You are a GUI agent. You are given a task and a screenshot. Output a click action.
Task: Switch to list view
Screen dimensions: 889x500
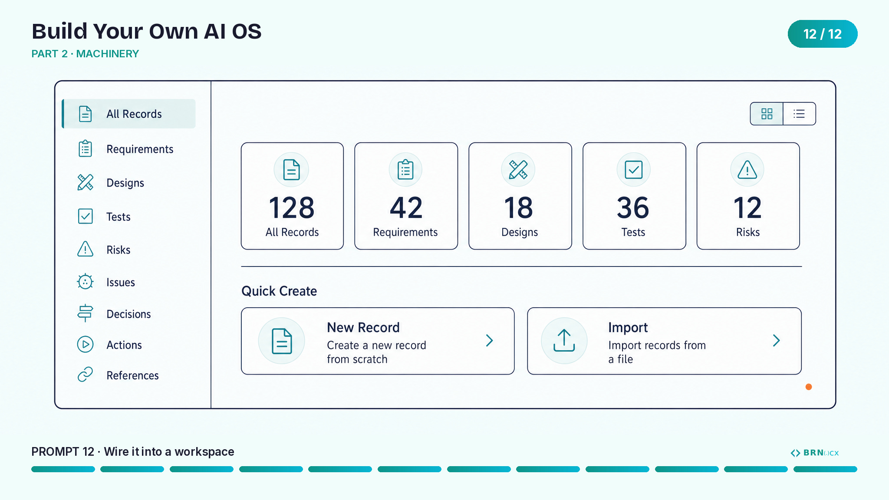click(799, 114)
